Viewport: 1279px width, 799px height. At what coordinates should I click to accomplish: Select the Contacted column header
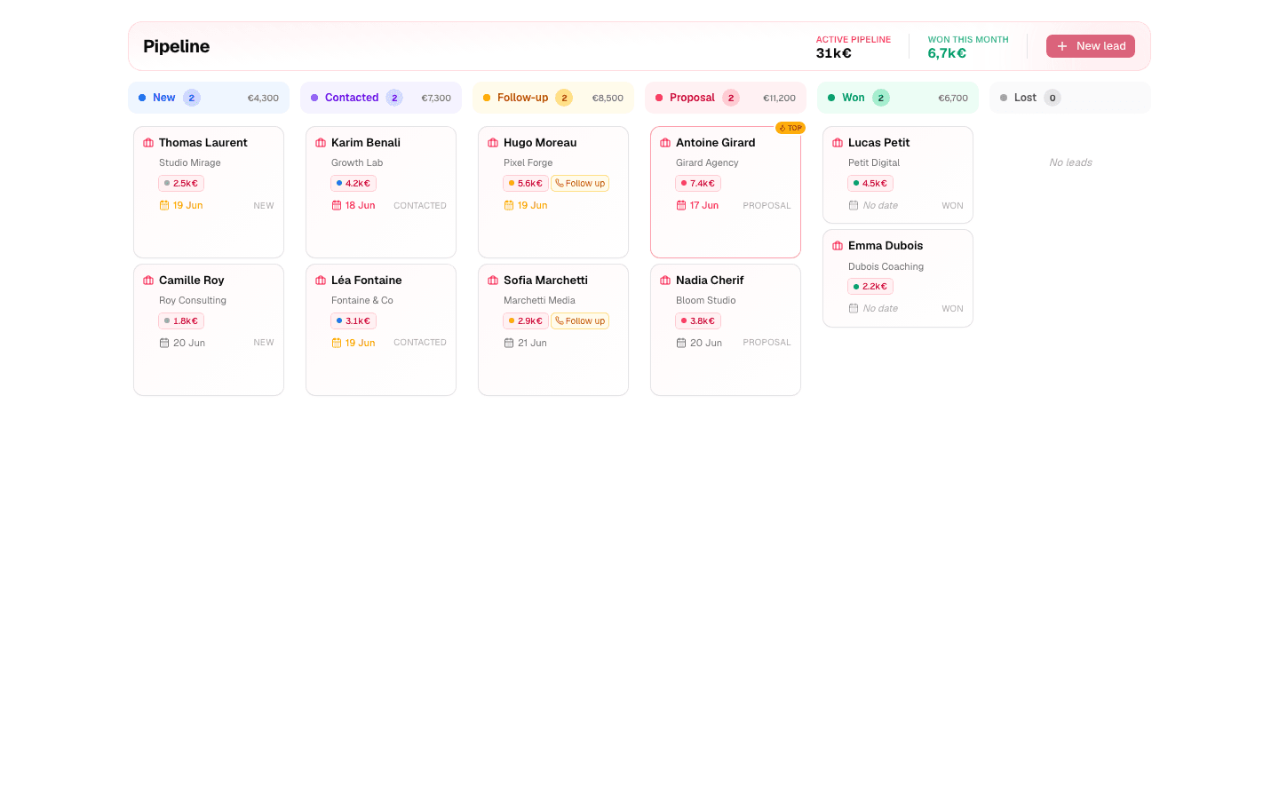(381, 98)
